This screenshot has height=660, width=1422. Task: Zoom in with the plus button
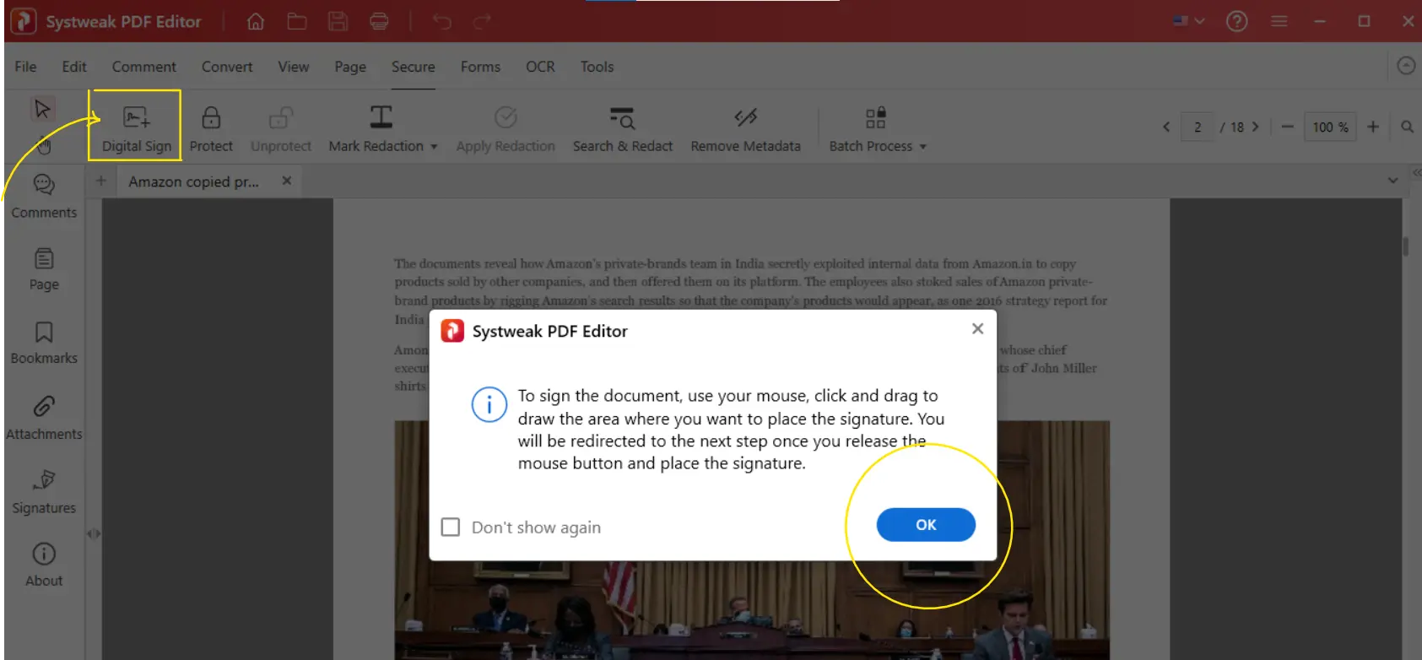1373,127
